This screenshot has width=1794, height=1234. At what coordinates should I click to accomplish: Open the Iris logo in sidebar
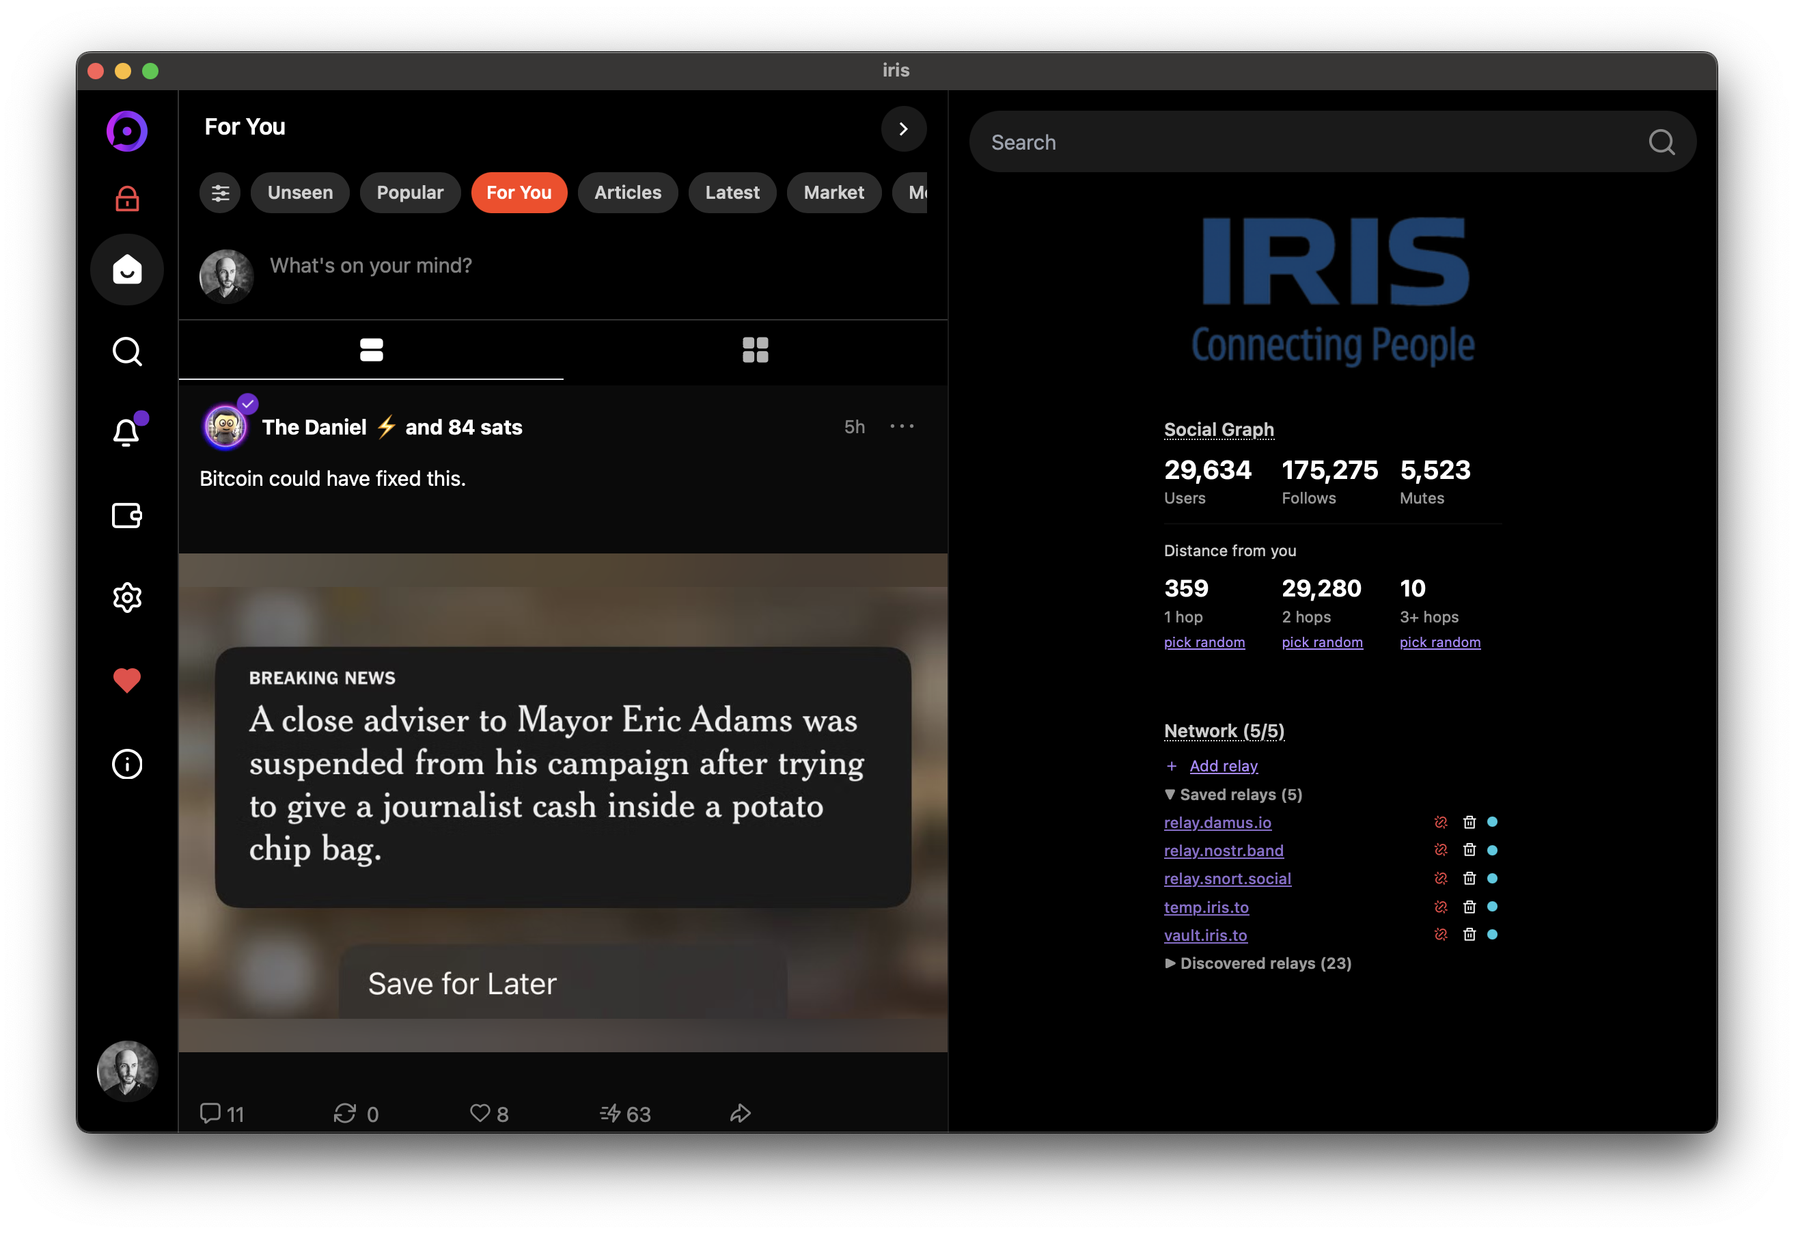(x=127, y=131)
